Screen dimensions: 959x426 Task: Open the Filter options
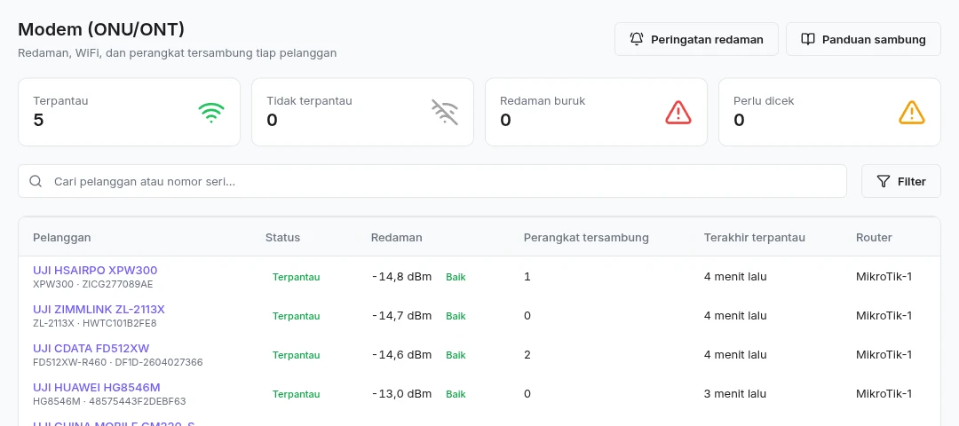(901, 181)
